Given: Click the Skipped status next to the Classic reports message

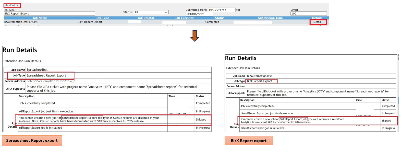Looking at the screenshot, I should [201, 119].
